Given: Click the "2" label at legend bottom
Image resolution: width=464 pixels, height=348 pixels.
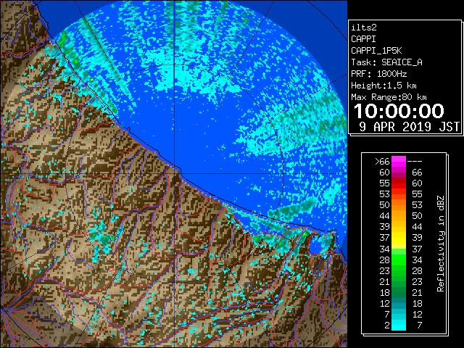Looking at the screenshot, I should 387,326.
